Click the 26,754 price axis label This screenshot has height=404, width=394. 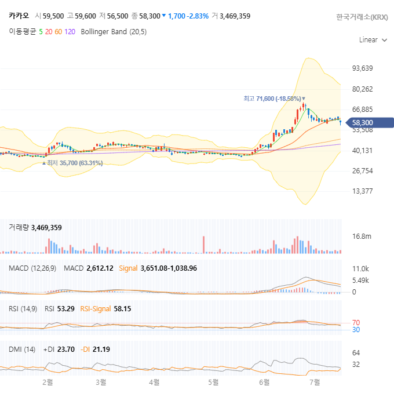(x=362, y=171)
